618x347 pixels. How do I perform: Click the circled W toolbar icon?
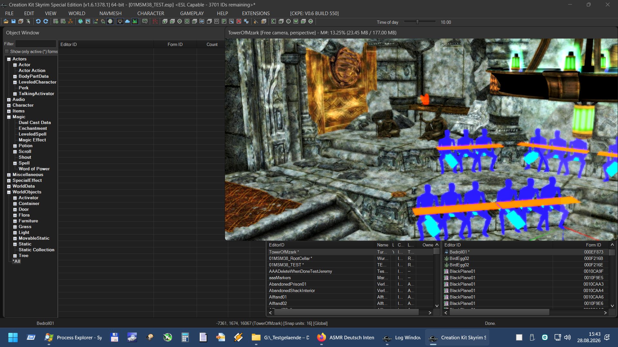(x=311, y=22)
